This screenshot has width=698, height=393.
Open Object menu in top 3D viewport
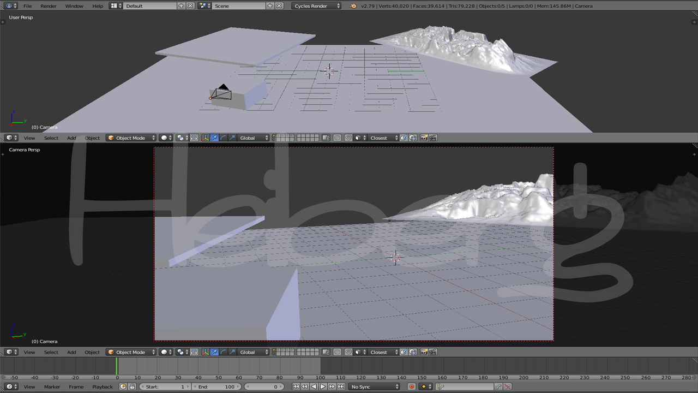tap(92, 138)
